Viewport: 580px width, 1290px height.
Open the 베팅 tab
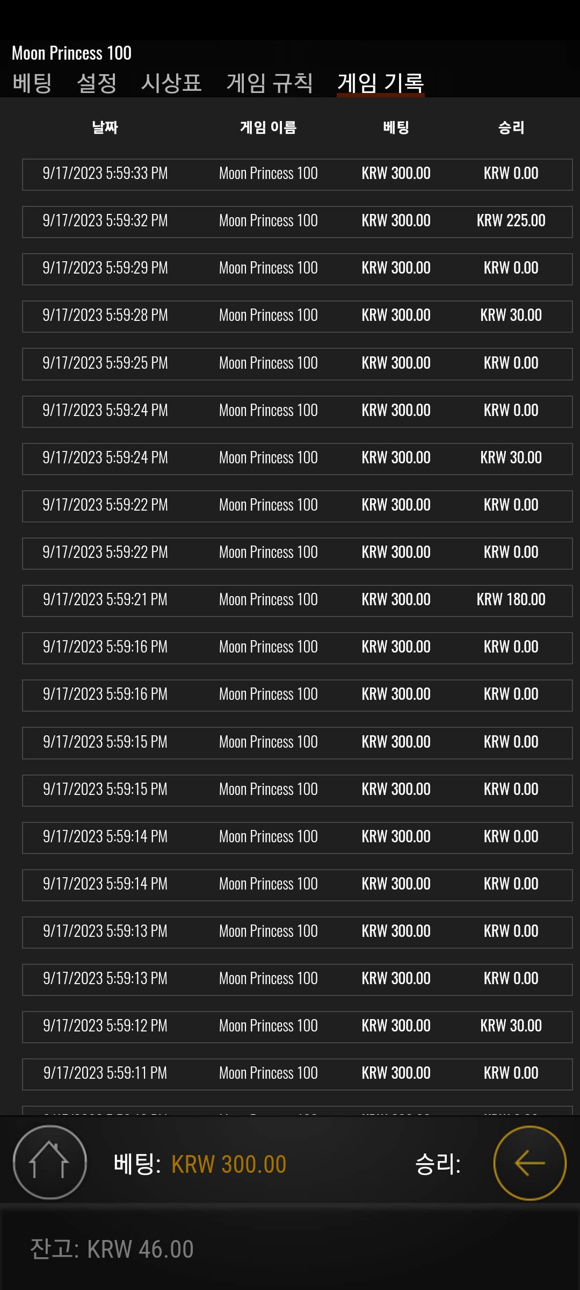click(32, 83)
